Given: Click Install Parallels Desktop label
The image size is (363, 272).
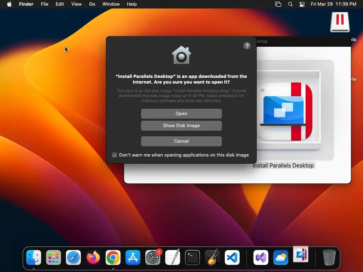Looking at the screenshot, I should (x=283, y=166).
